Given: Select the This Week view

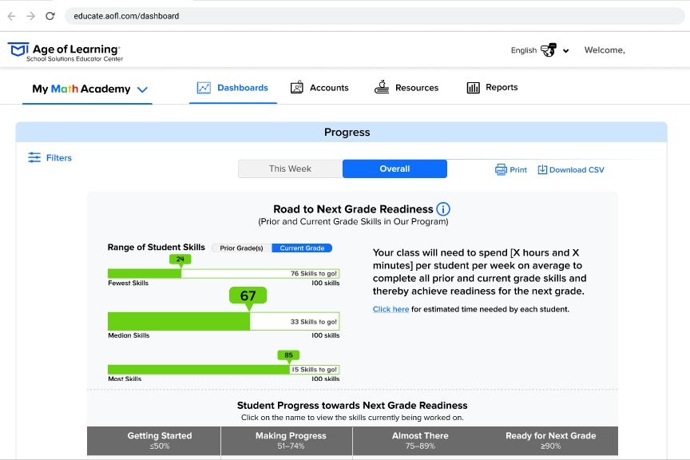Looking at the screenshot, I should 291,169.
